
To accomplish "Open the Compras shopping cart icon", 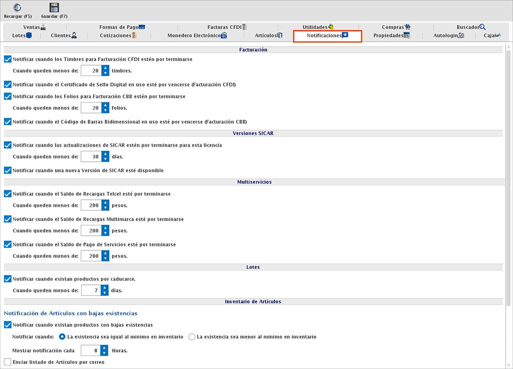I will tap(408, 27).
